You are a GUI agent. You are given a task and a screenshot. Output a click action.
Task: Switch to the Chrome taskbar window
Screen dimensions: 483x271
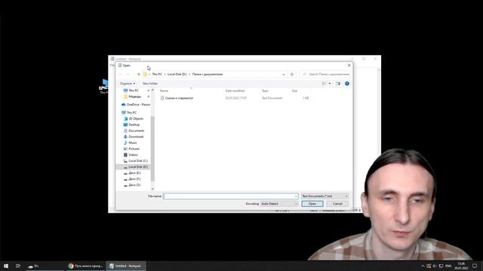[x=85, y=266]
